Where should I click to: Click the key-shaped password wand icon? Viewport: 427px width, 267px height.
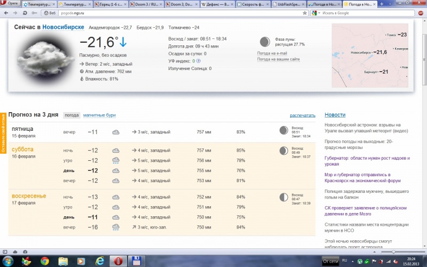34,13
